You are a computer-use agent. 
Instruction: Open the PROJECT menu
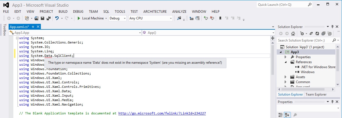(46, 12)
